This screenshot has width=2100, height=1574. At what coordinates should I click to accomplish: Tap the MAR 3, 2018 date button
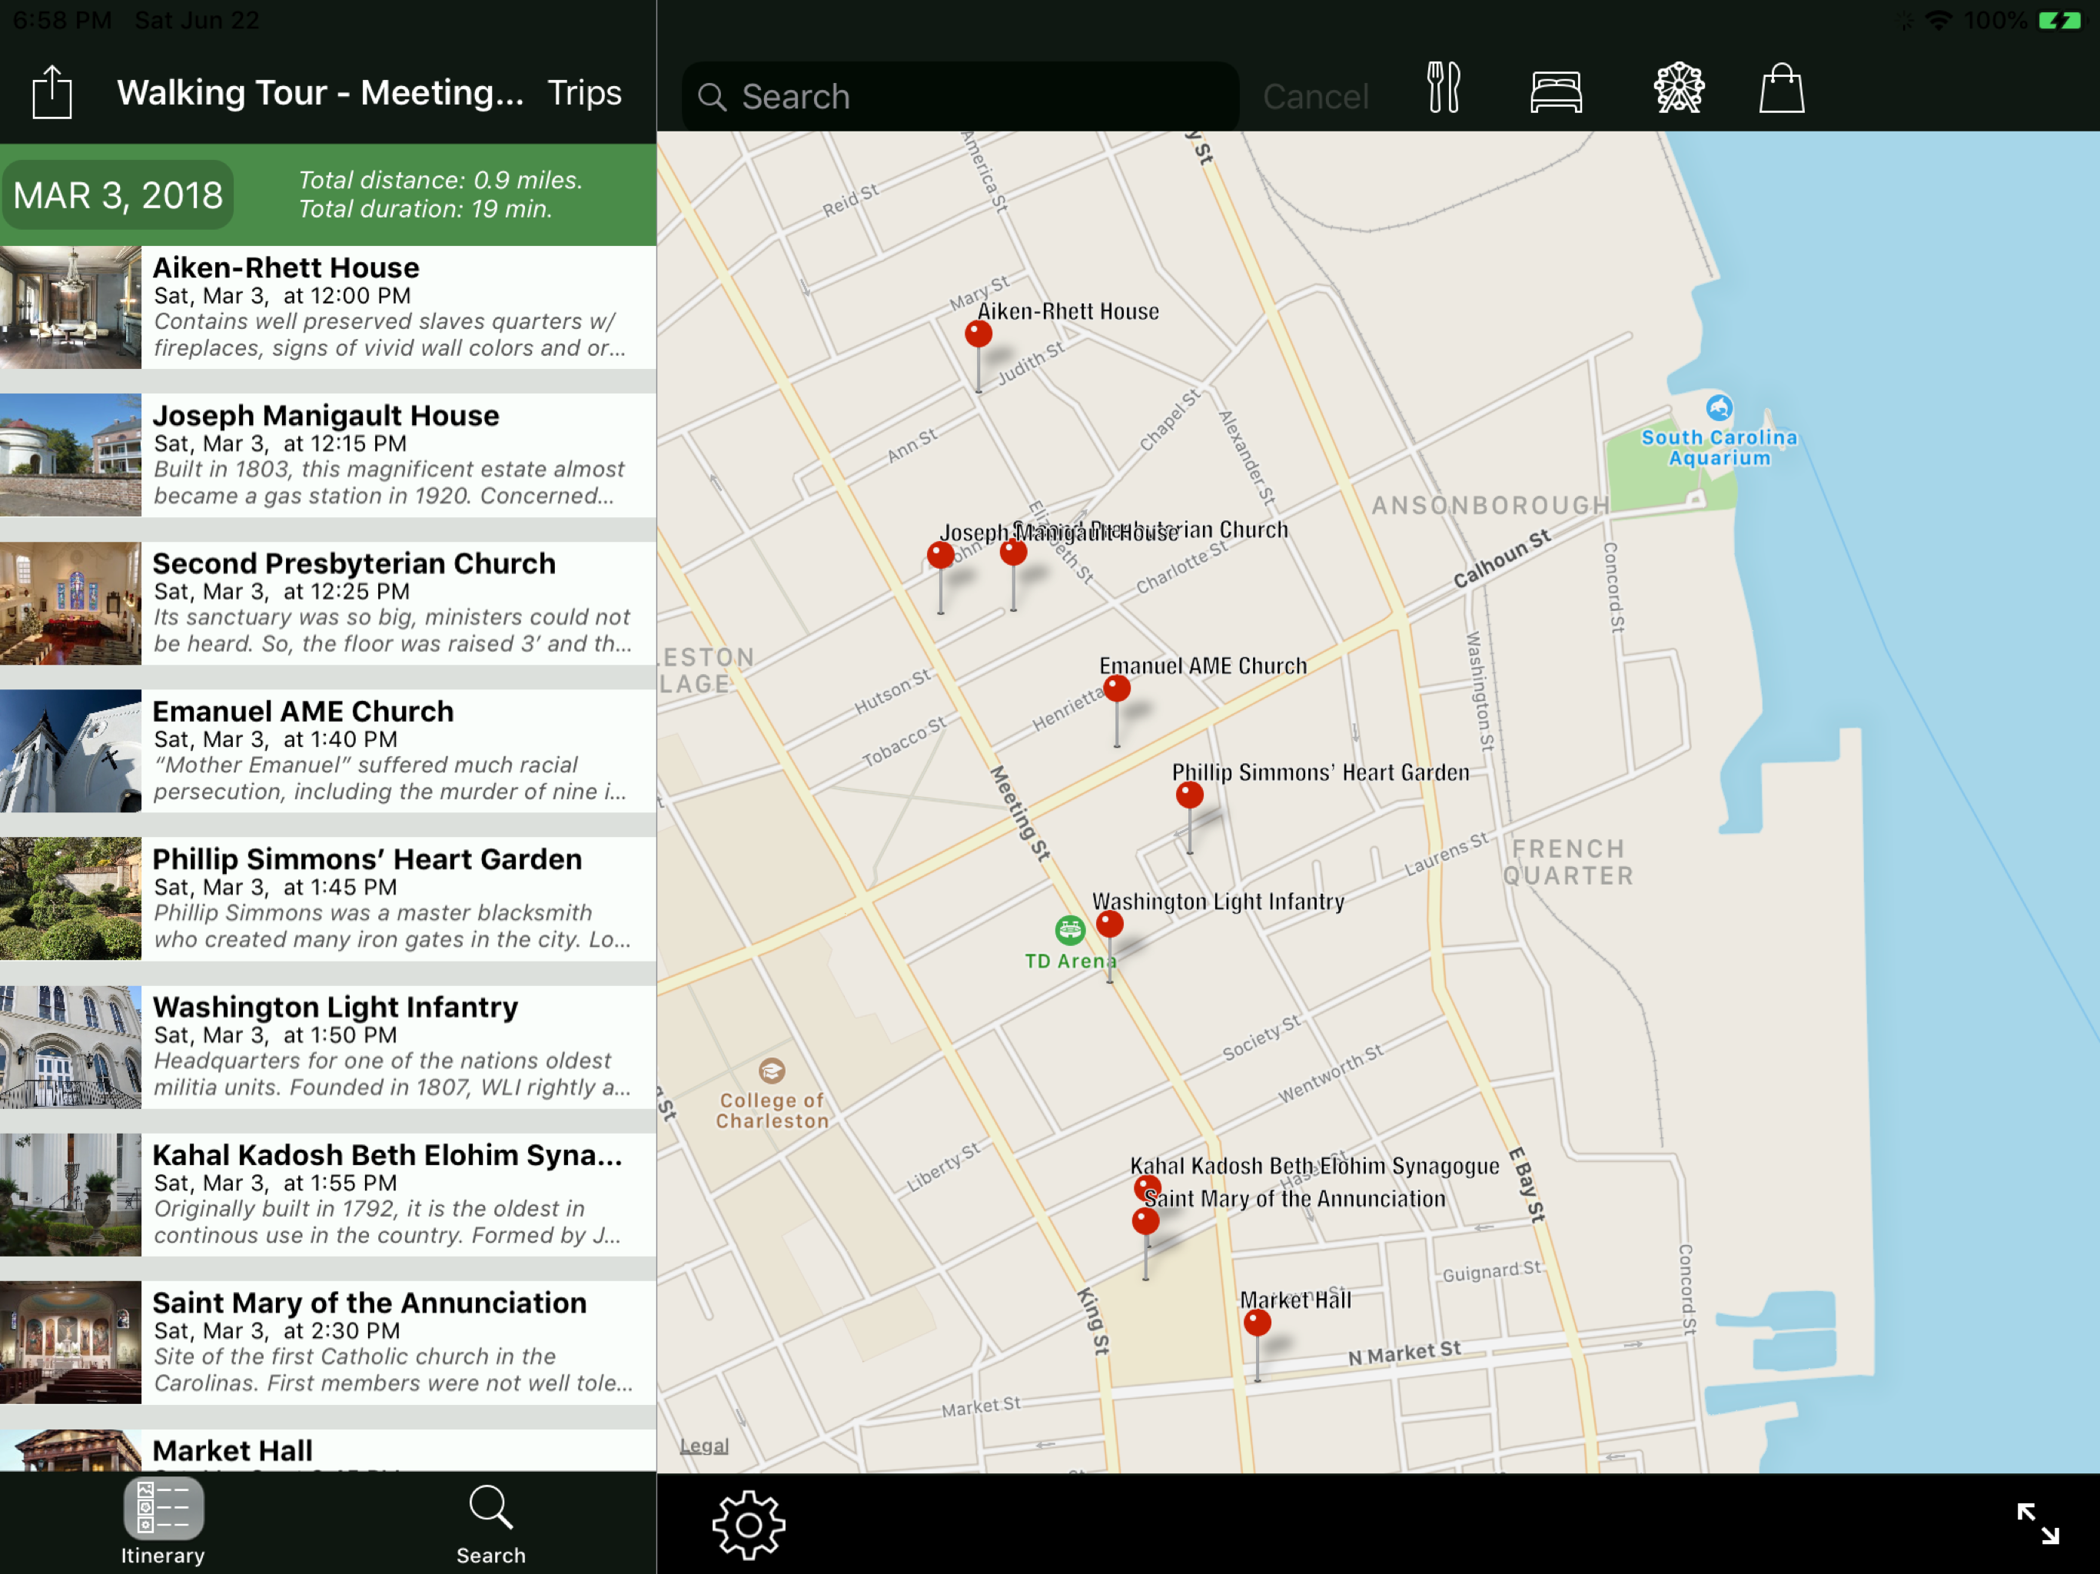coord(118,194)
